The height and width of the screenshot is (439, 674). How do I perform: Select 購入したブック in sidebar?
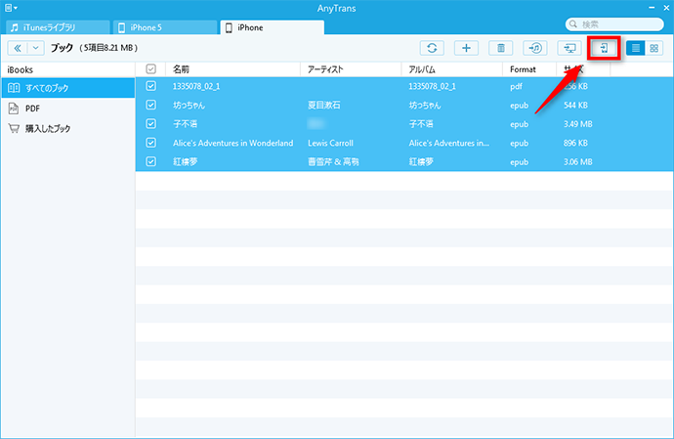click(68, 128)
